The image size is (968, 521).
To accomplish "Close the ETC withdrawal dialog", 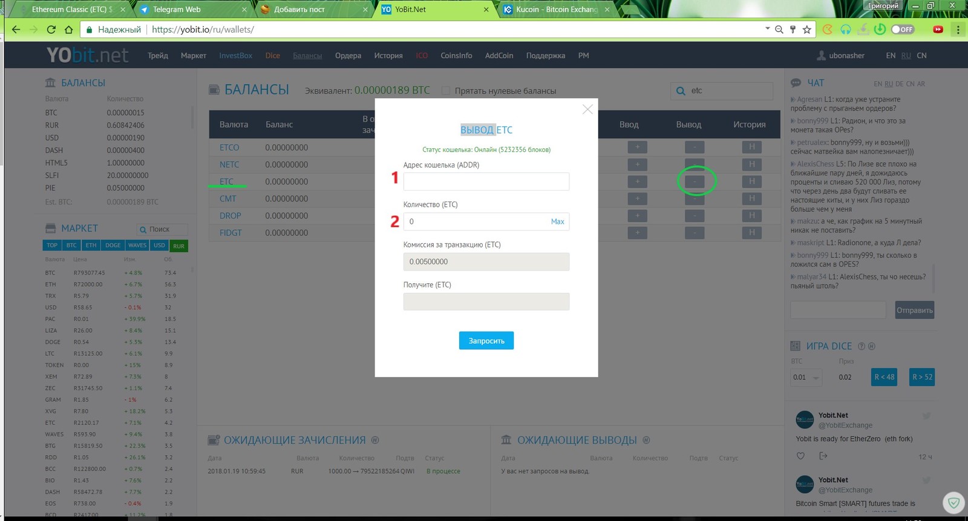I will pos(587,110).
